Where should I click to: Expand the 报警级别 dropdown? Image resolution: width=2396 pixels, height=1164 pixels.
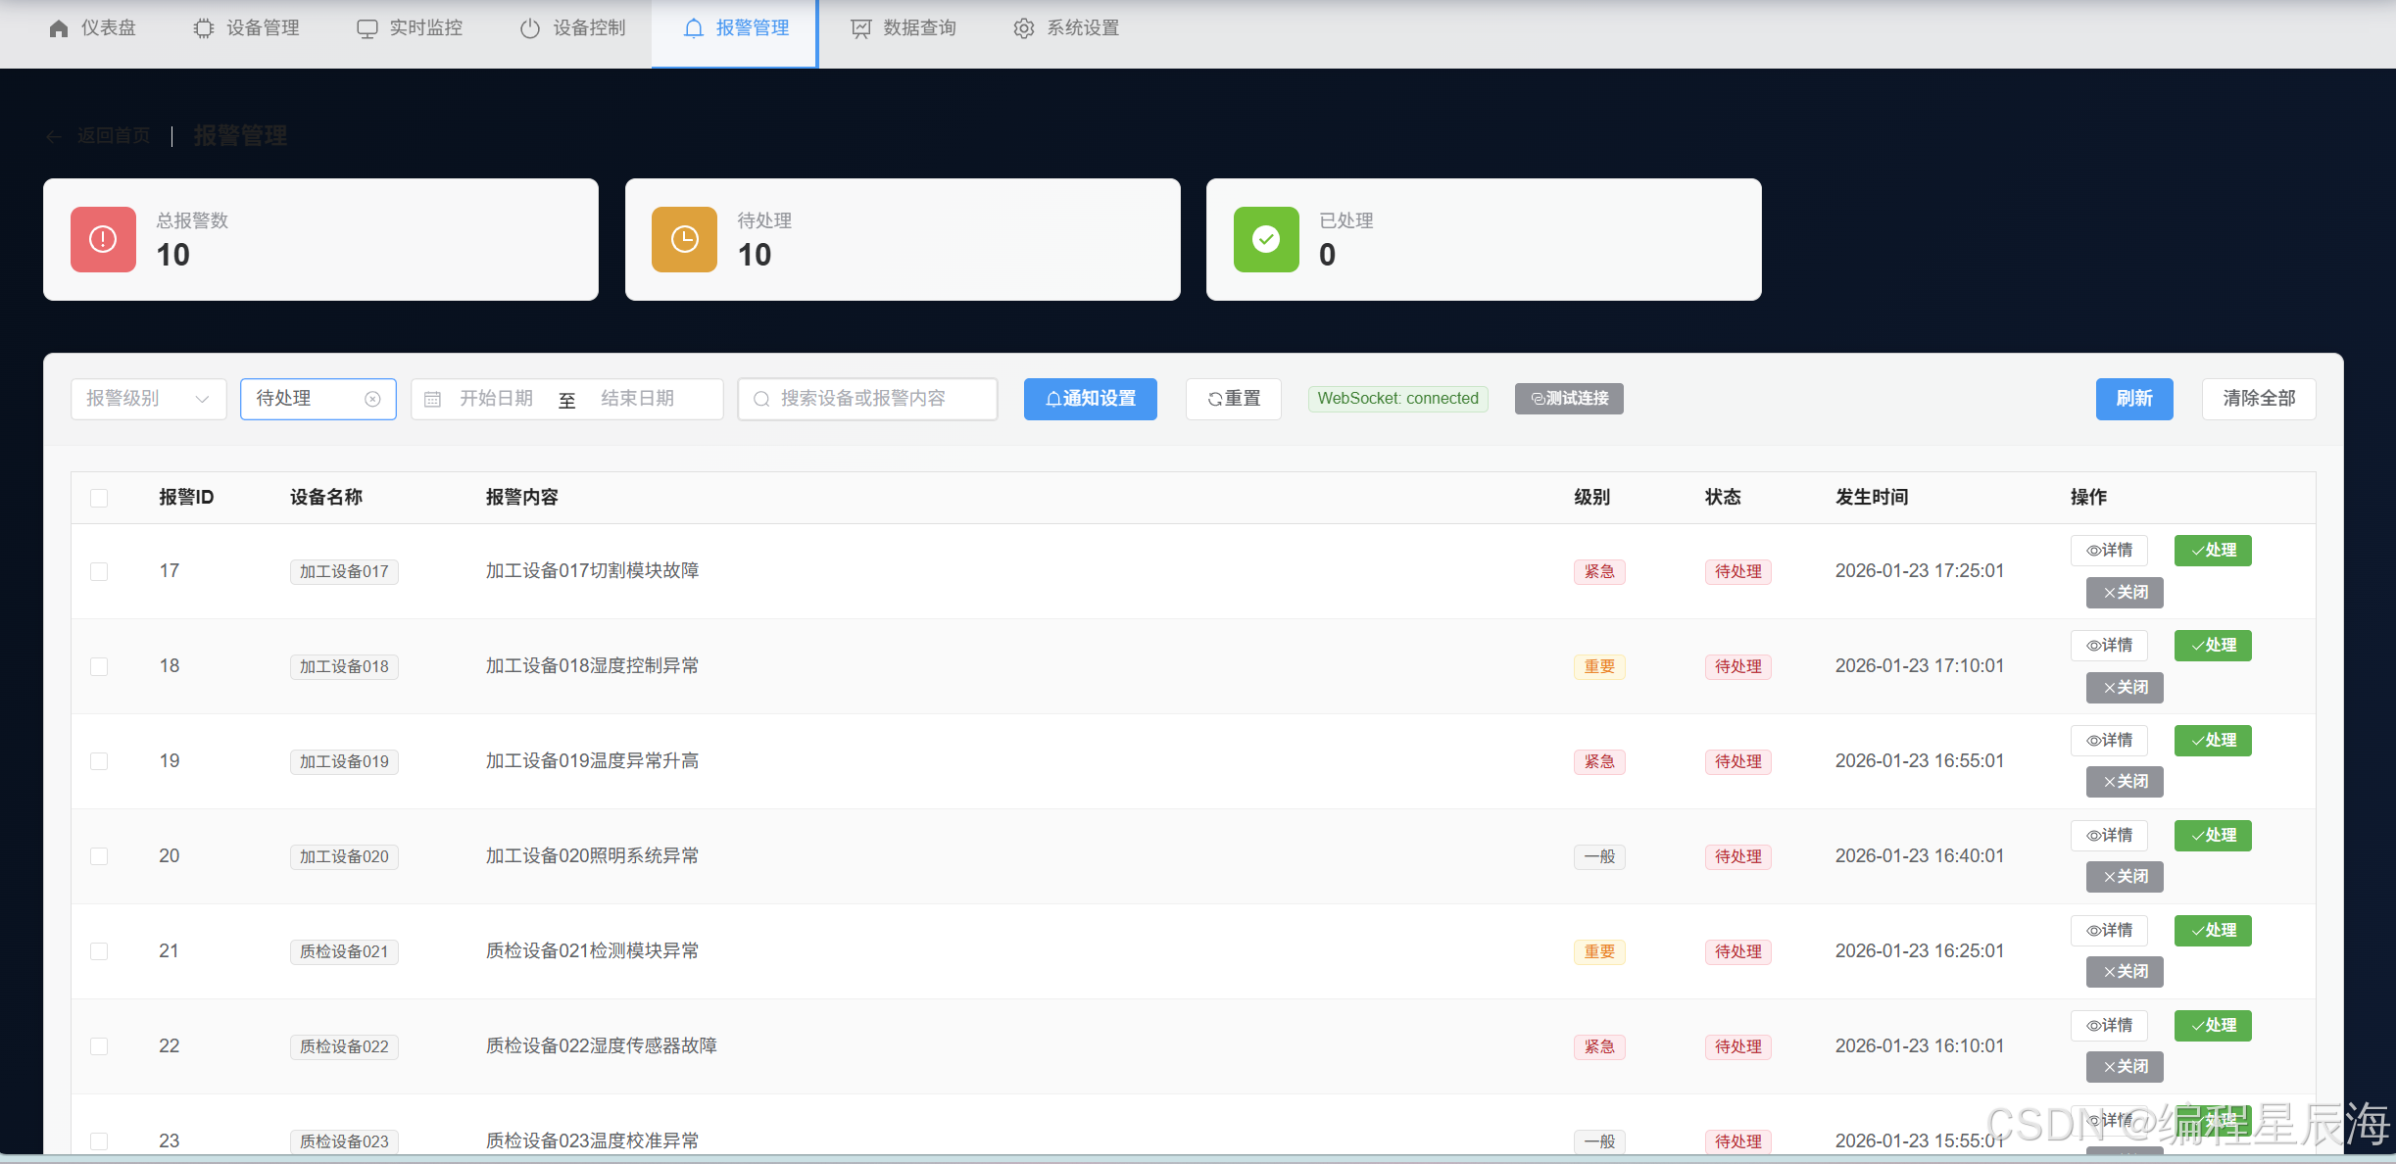tap(148, 399)
